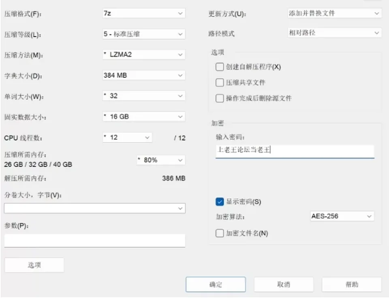Enable the 创建自解压程序 checkbox

[x=220, y=67]
